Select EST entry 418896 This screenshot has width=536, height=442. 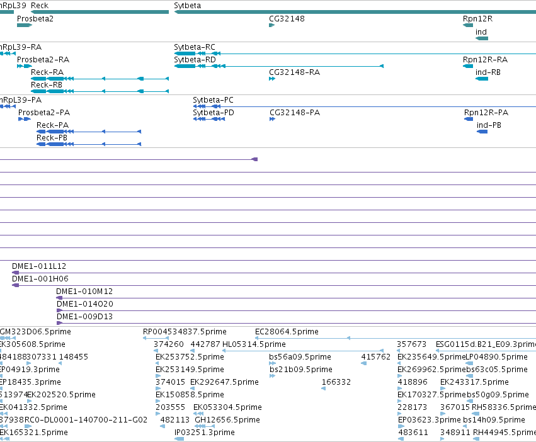[413, 382]
